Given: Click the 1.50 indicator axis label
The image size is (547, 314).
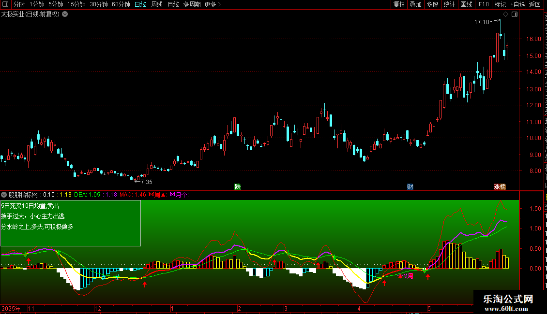Looking at the screenshot, I should point(535,209).
